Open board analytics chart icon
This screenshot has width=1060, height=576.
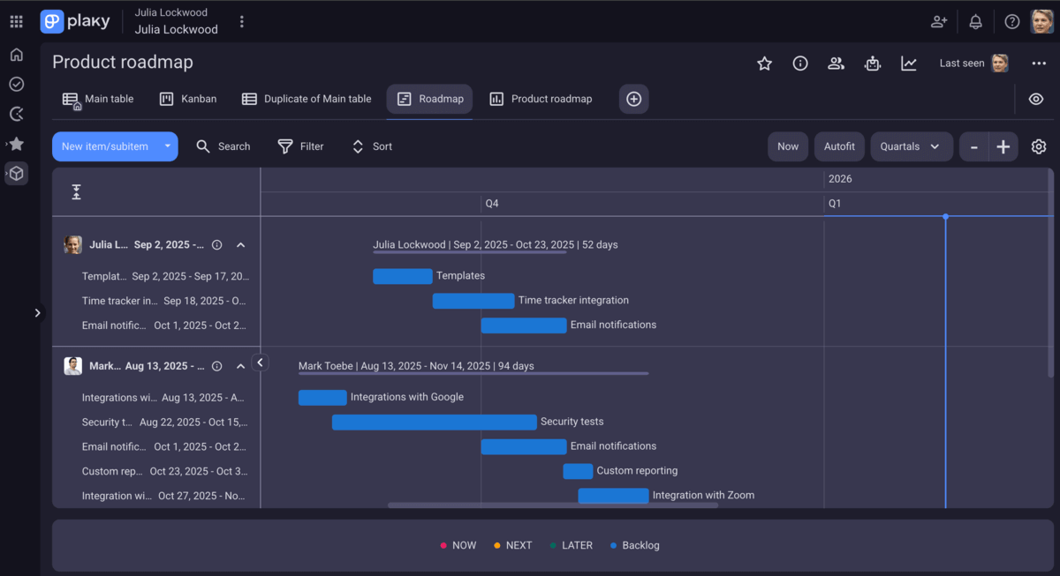908,64
